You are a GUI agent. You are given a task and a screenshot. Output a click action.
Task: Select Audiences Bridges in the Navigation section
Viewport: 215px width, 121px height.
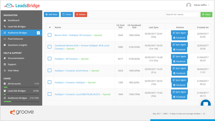coord(21,33)
